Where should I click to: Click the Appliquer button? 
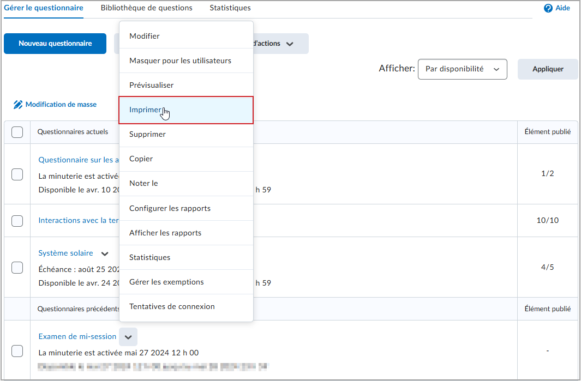tap(548, 69)
